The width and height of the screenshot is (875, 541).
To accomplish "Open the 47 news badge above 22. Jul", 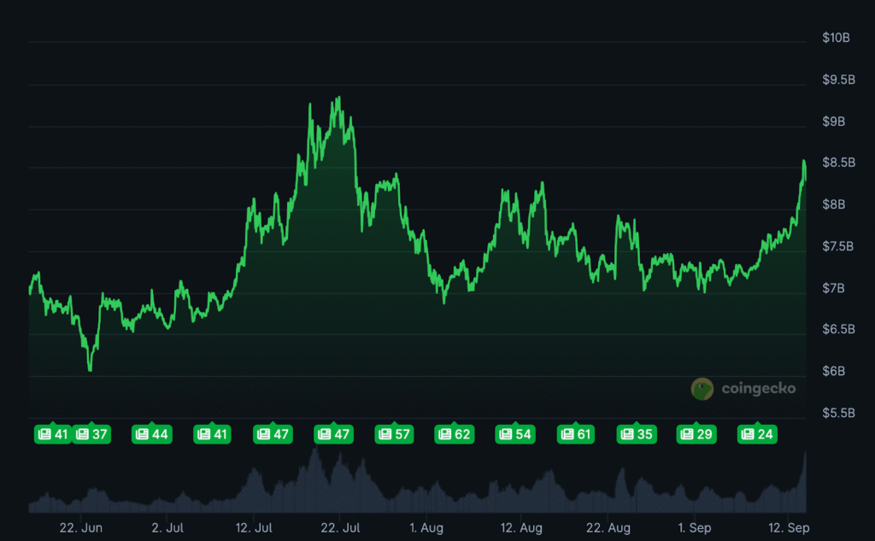I will point(333,434).
